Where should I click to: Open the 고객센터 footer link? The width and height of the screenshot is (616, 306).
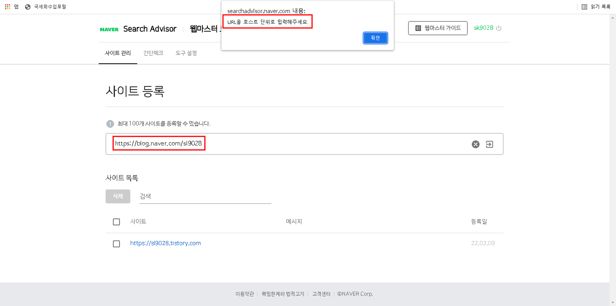321,294
